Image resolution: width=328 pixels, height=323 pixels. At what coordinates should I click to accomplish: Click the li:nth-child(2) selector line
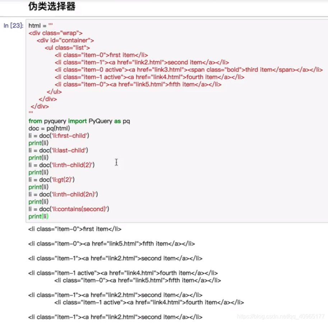tap(61, 165)
